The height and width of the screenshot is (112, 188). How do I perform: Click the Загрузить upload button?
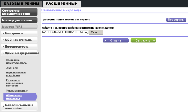[x=143, y=40]
